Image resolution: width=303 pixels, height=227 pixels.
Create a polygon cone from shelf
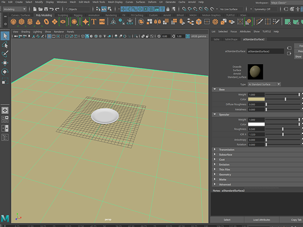[x=38, y=22]
